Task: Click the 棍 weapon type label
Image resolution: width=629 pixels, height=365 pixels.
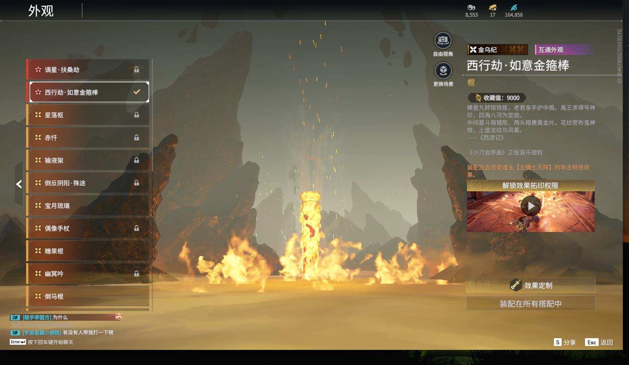Action: click(471, 82)
